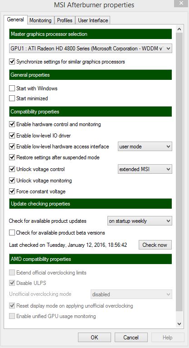This screenshot has height=348, width=189.
Task: Toggle Enable low-level hardware access interface
Action: point(12,147)
